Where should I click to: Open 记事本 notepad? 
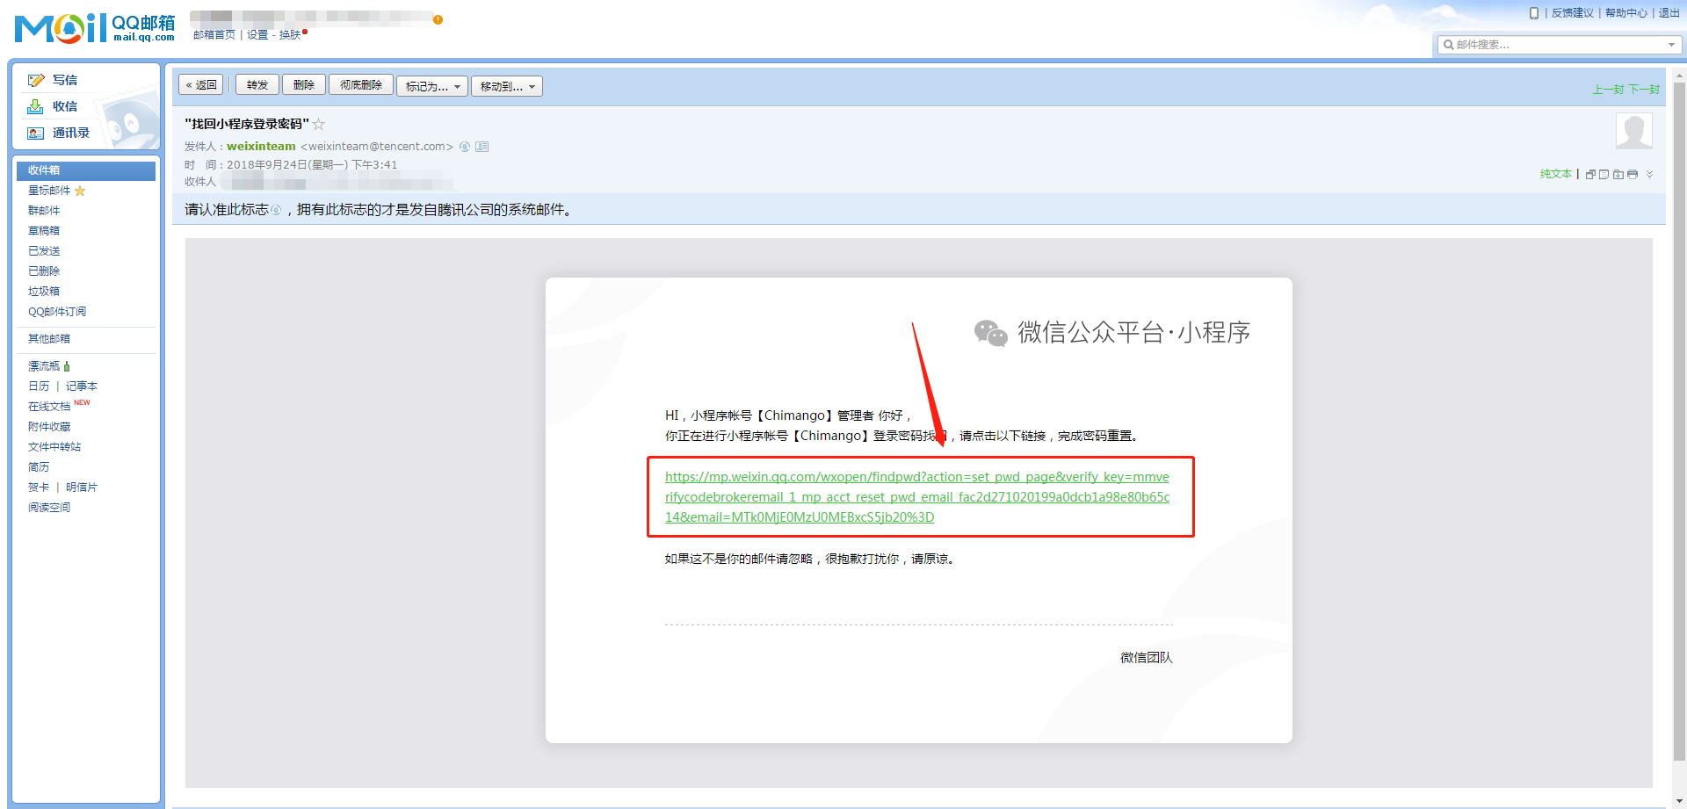82,386
